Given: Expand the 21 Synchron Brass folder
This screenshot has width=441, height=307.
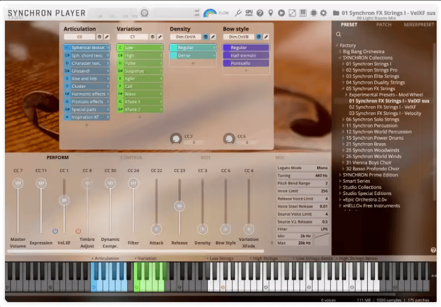Looking at the screenshot, I should (343, 144).
